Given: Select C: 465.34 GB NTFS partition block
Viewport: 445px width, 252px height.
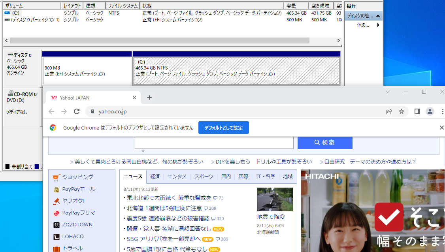Looking at the screenshot, I should (x=237, y=71).
